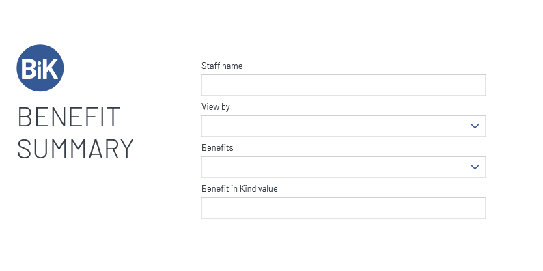Select the empty Staff name text box

point(344,85)
